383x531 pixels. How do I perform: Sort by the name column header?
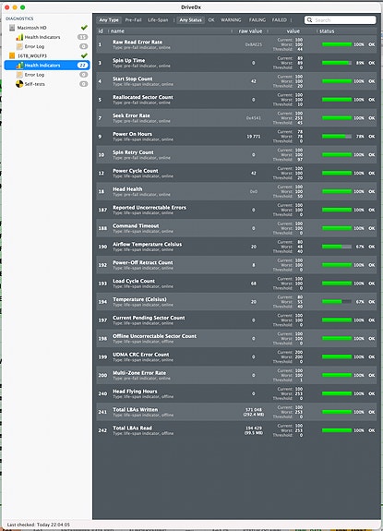(117, 30)
